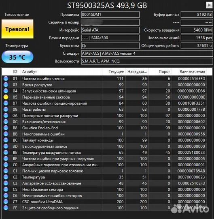Viewport: 214px width, 219px height.
Task: Click the Raw-значения column header
Action: pyautogui.click(x=189, y=72)
